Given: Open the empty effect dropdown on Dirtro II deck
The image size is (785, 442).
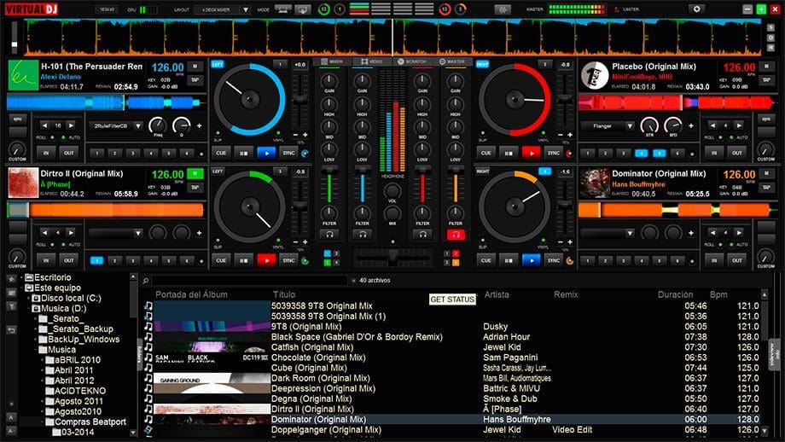Looking at the screenshot, I should click(x=137, y=233).
